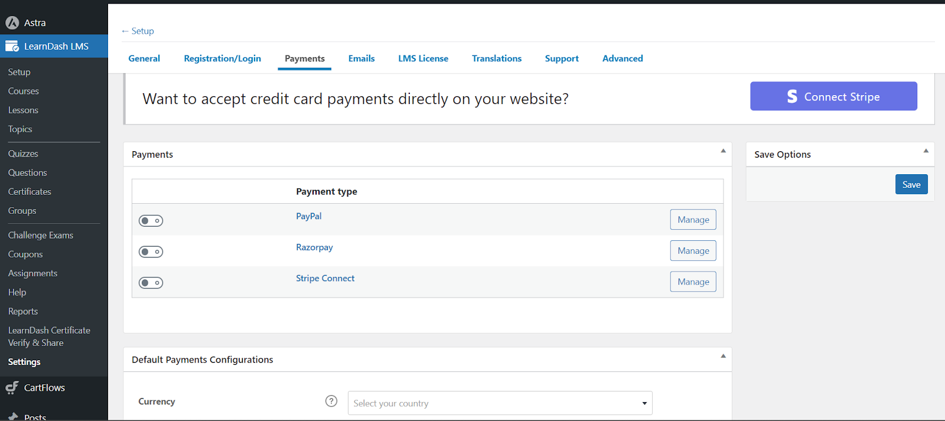Toggle the PayPal payment switch
This screenshot has width=945, height=421.
[x=151, y=220]
